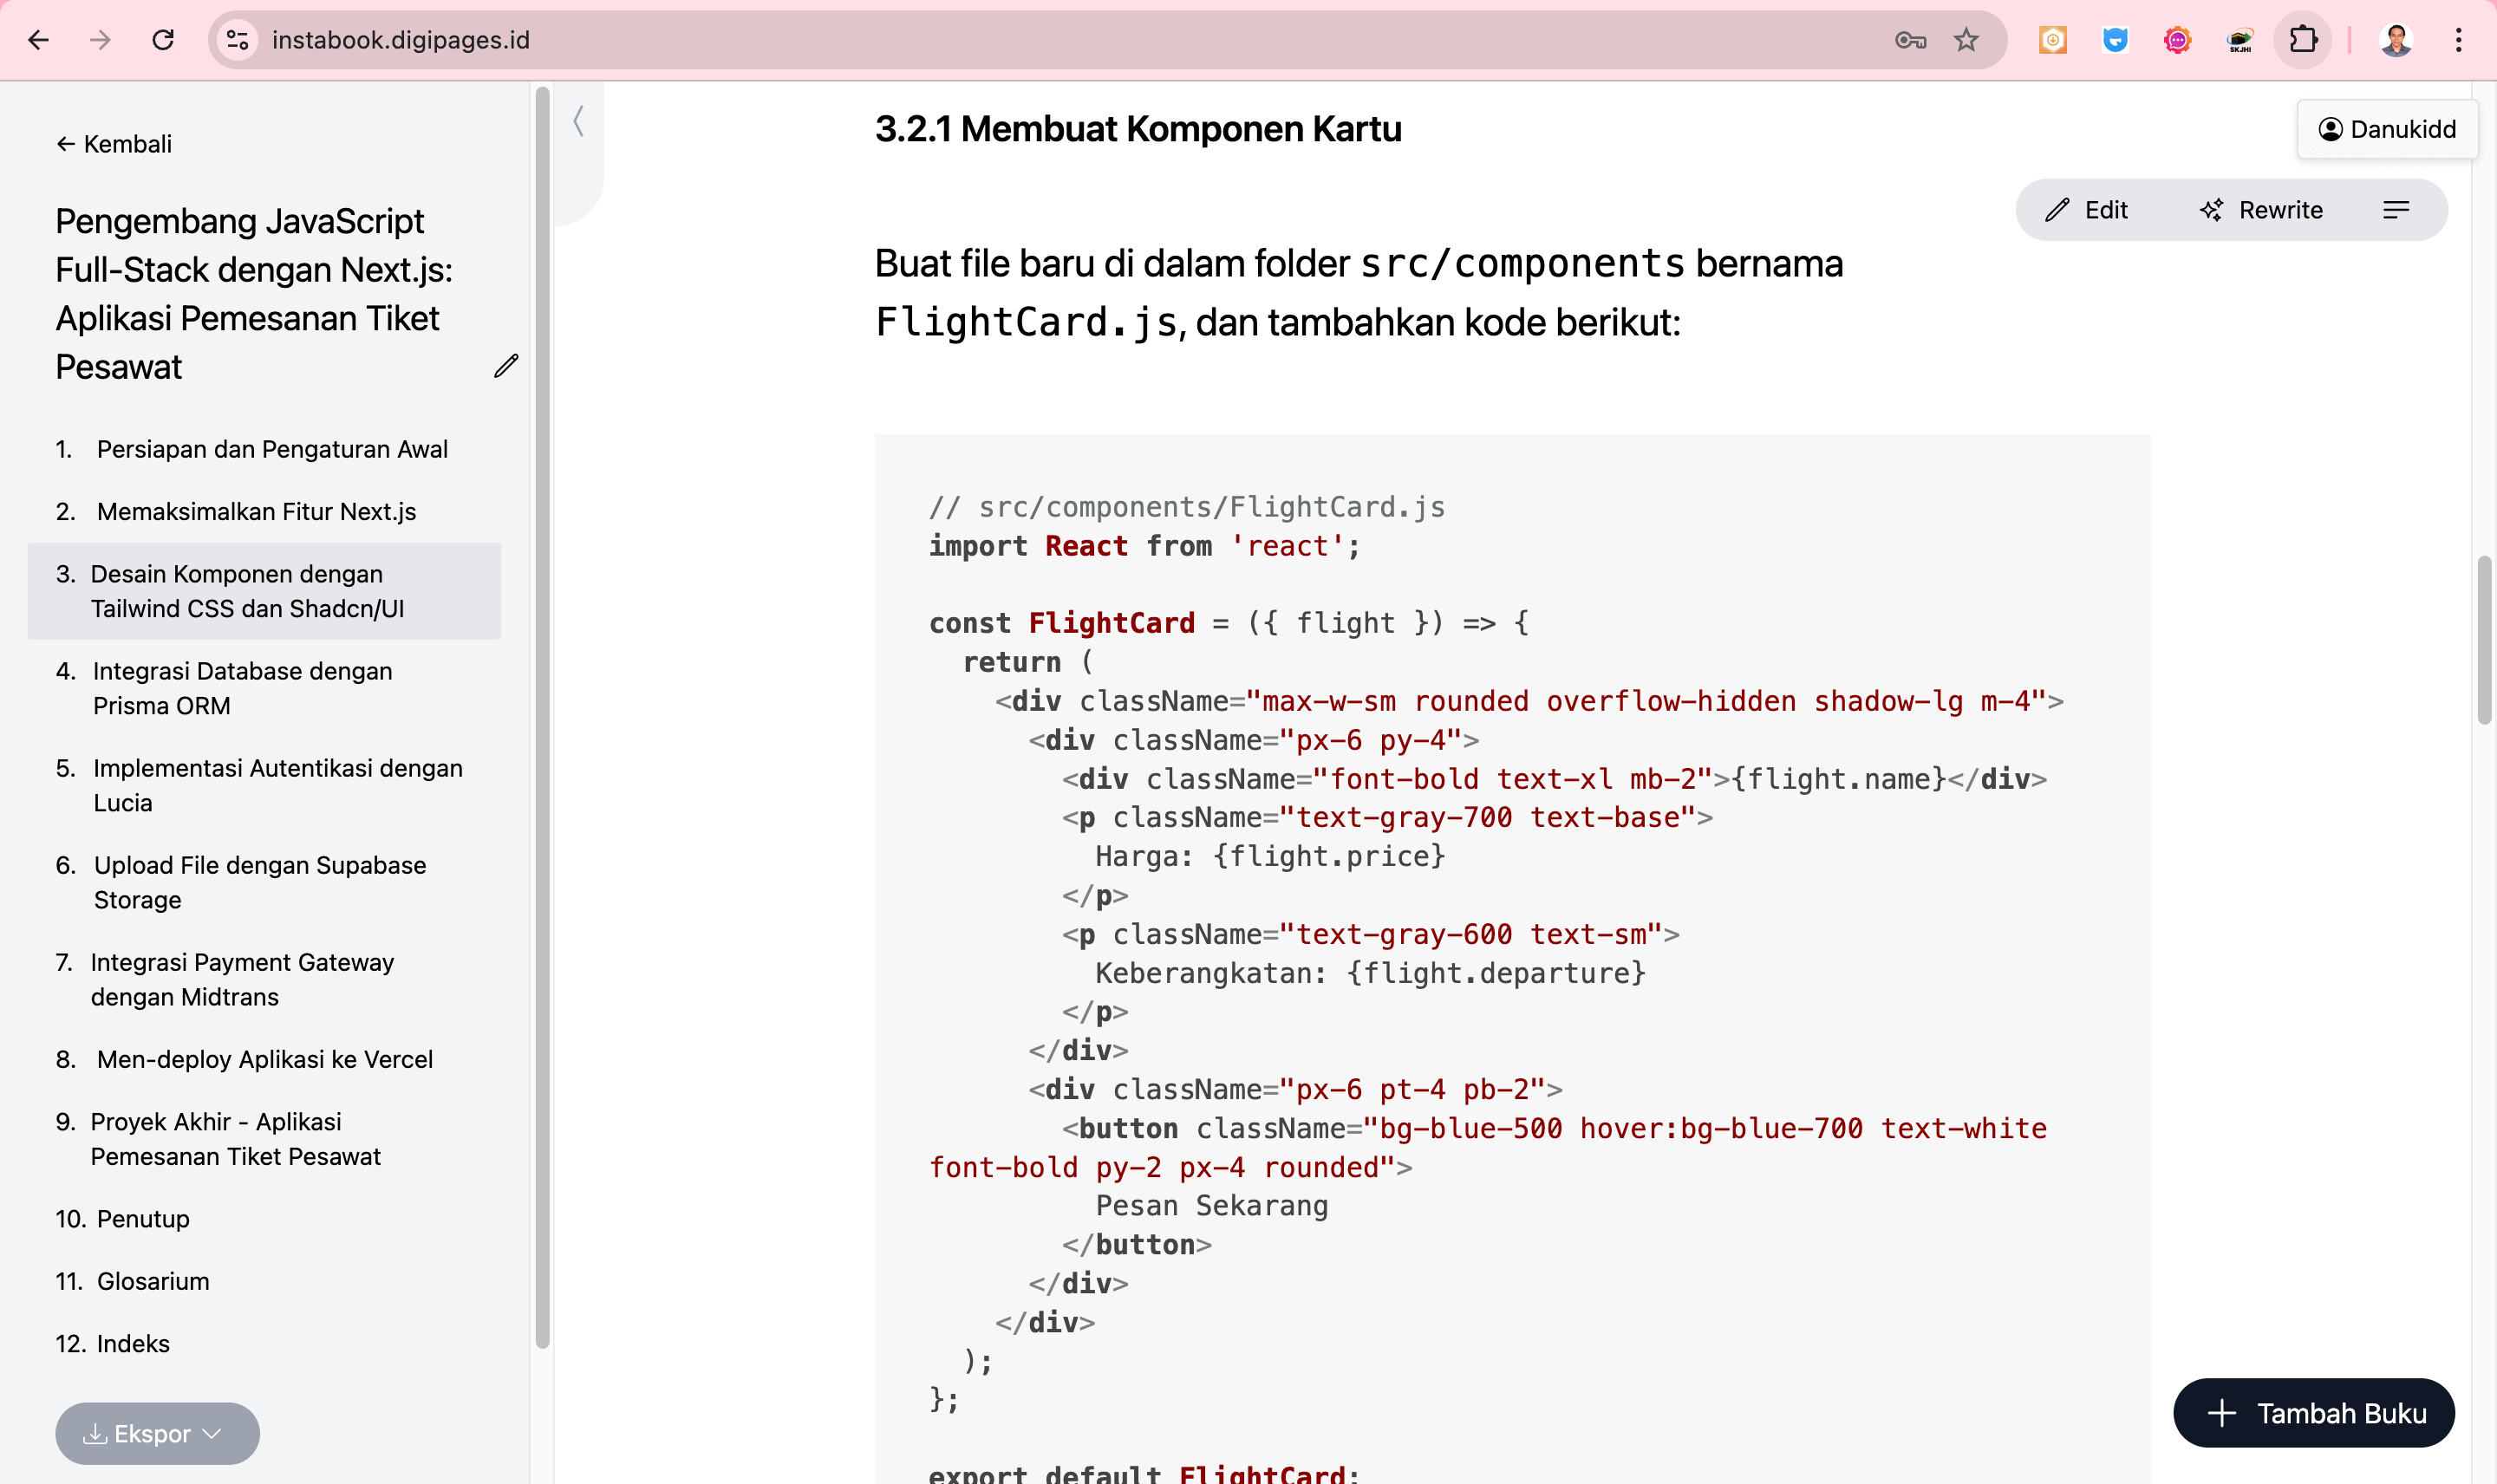Open the Chrome three-dot menu

(x=2458, y=40)
